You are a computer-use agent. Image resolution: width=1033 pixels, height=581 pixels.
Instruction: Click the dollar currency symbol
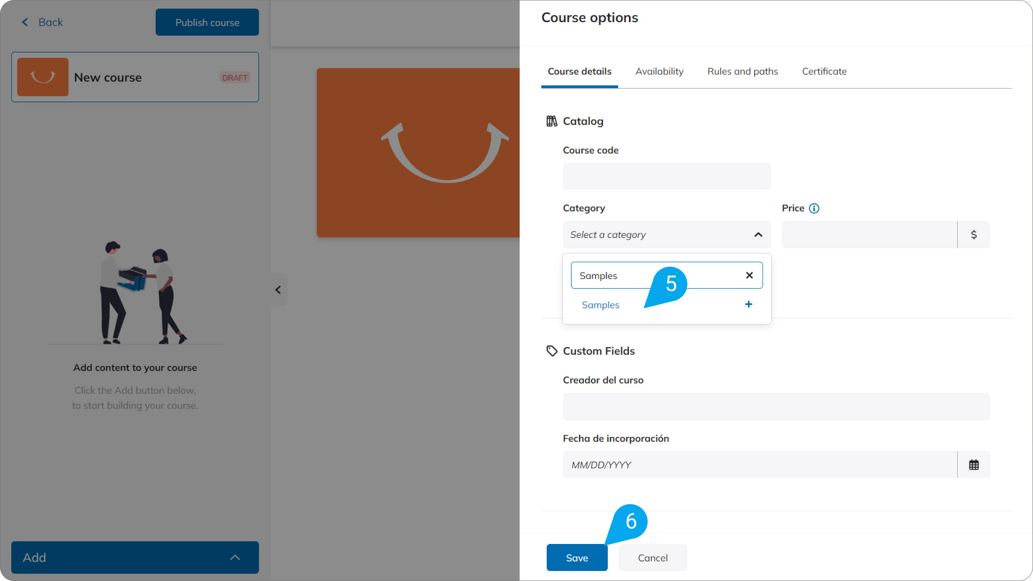pos(973,235)
